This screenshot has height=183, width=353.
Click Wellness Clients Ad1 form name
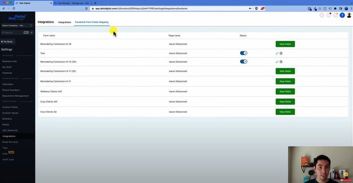tap(51, 92)
